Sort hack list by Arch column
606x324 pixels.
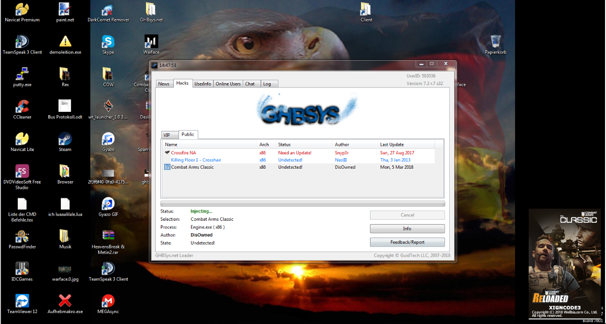pyautogui.click(x=267, y=144)
